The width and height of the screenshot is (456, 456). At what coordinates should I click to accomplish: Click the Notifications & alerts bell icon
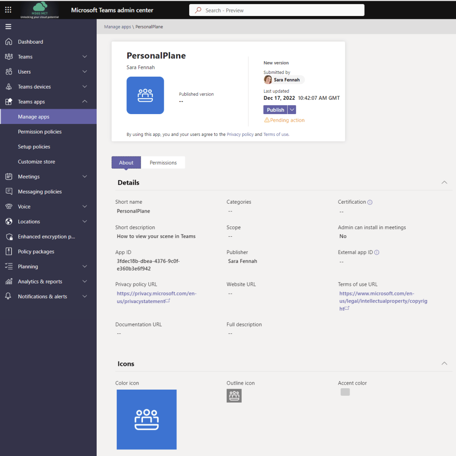point(8,296)
